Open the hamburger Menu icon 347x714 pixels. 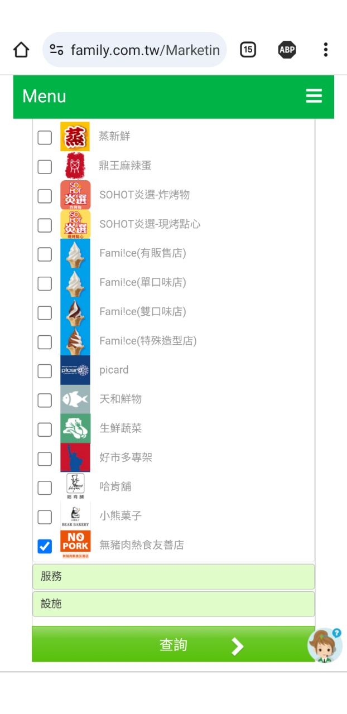click(314, 96)
